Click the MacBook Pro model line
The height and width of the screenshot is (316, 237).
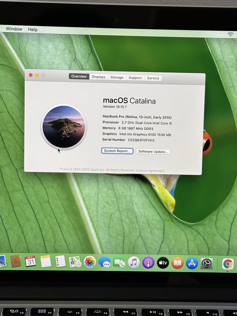click(x=137, y=117)
